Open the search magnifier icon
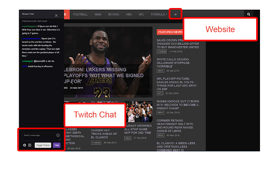 249,14
